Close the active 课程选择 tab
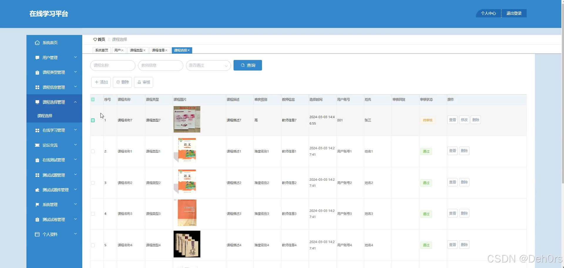 click(x=189, y=50)
